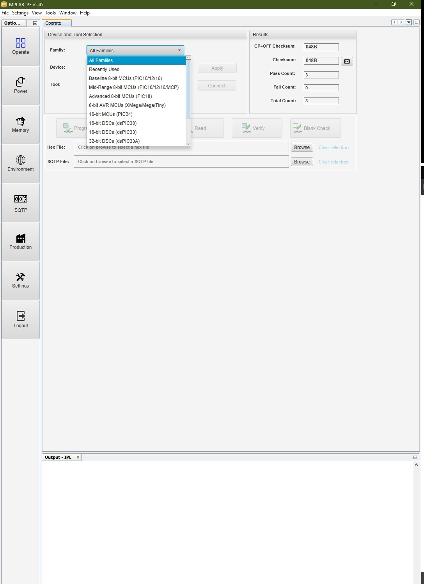
Task: Click the Checksum value field
Action: tap(321, 60)
